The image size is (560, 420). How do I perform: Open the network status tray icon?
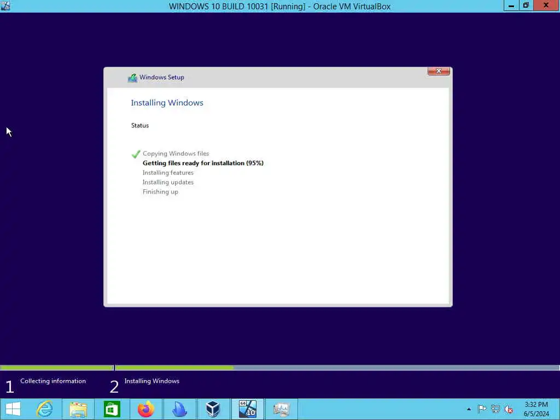tap(495, 409)
